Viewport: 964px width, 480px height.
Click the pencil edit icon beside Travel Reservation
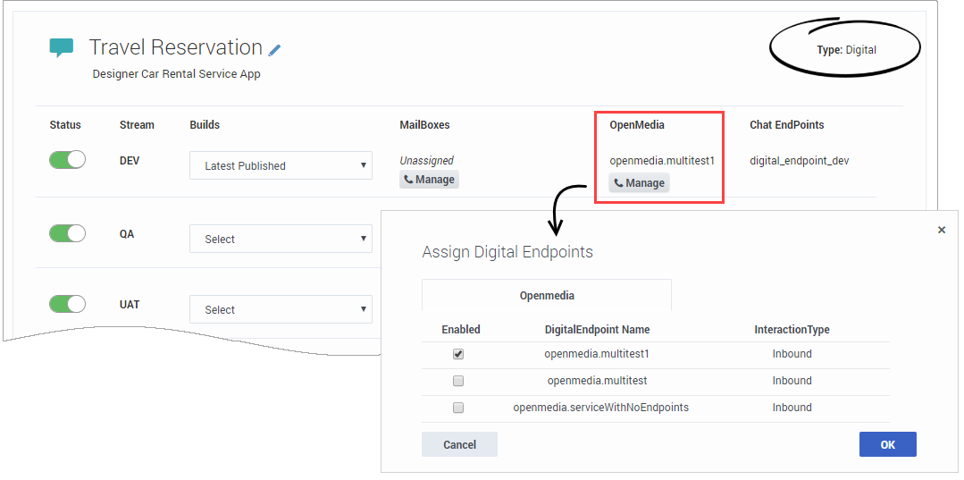coord(275,50)
